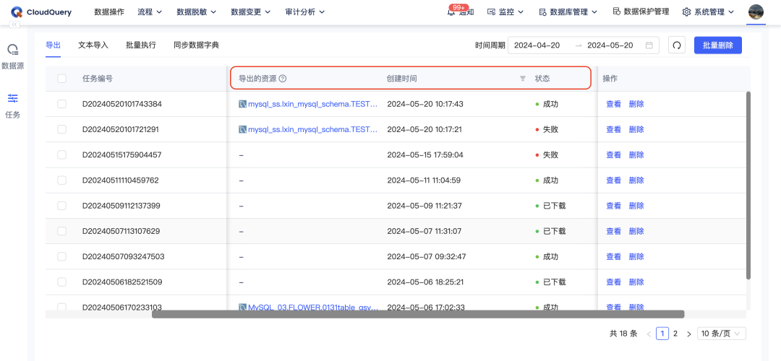This screenshot has width=781, height=361.
Task: Click 查看 for task D20240515175904457
Action: (x=614, y=155)
